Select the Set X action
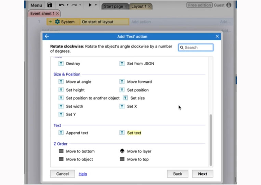This screenshot has width=261, height=185. tap(132, 106)
